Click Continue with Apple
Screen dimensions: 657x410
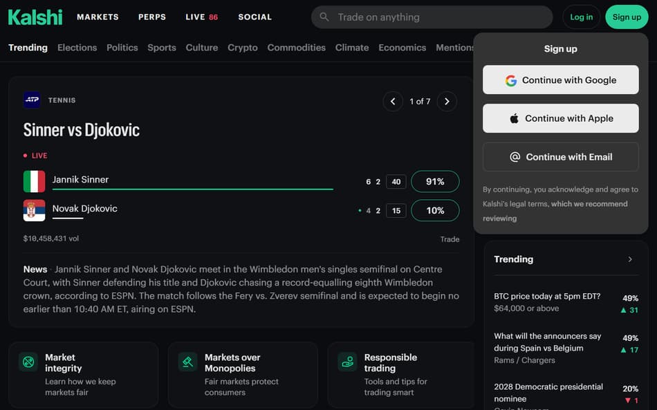click(x=561, y=118)
